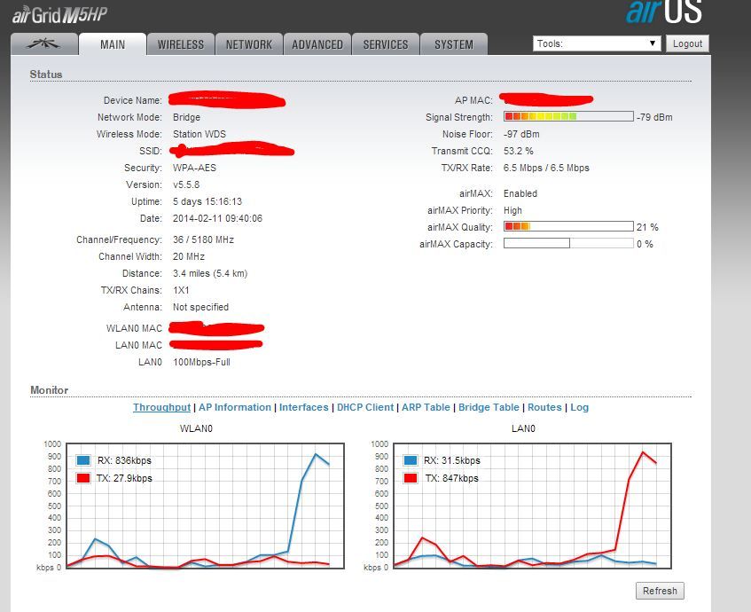Open the Bridge Table link

489,407
